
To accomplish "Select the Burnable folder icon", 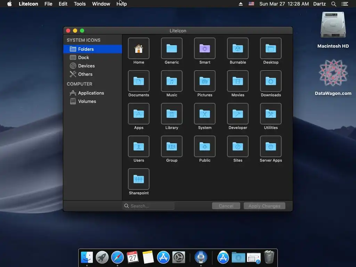I will [238, 48].
